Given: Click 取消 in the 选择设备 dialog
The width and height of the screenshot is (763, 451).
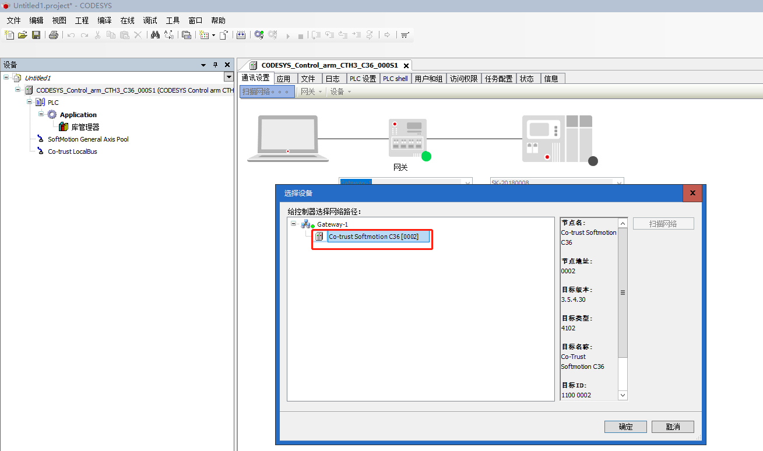Looking at the screenshot, I should [673, 427].
